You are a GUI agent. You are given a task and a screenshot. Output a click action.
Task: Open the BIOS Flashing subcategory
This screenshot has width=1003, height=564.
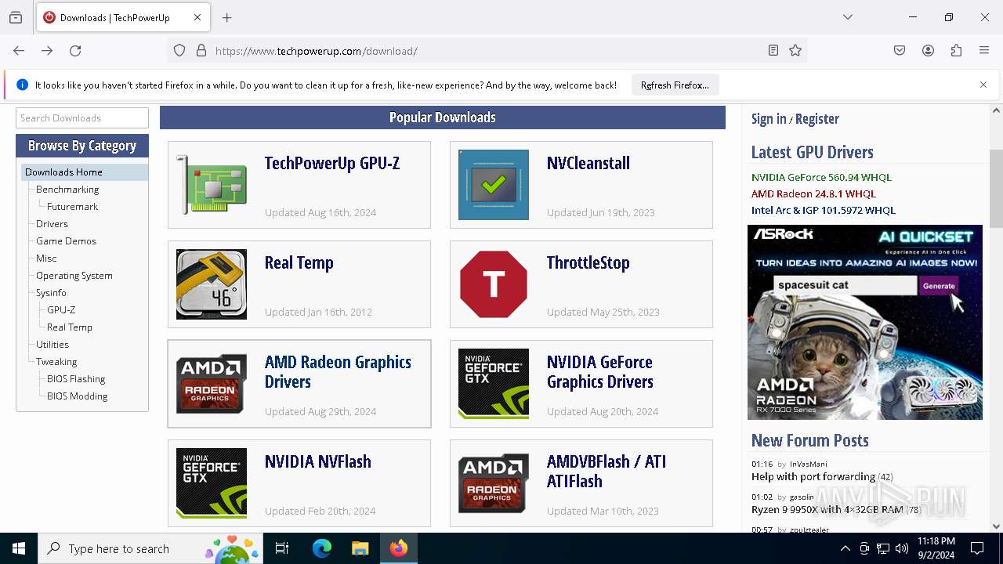point(76,379)
